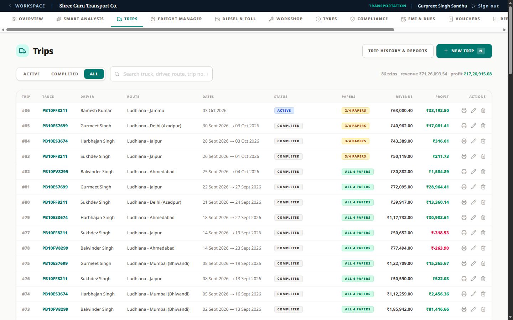Select the All trips filter
Viewport: 513px width, 320px height.
(94, 74)
